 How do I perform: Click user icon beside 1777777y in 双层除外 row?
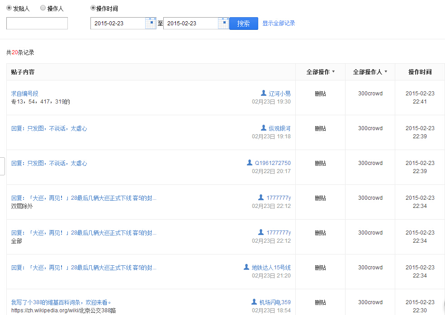pyautogui.click(x=261, y=197)
